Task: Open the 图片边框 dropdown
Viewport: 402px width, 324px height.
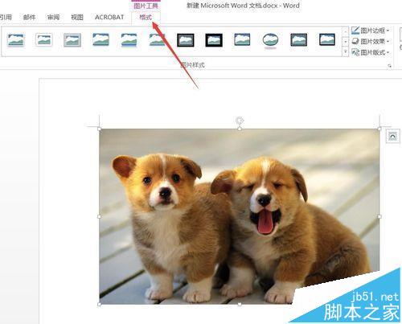Action: pos(371,31)
